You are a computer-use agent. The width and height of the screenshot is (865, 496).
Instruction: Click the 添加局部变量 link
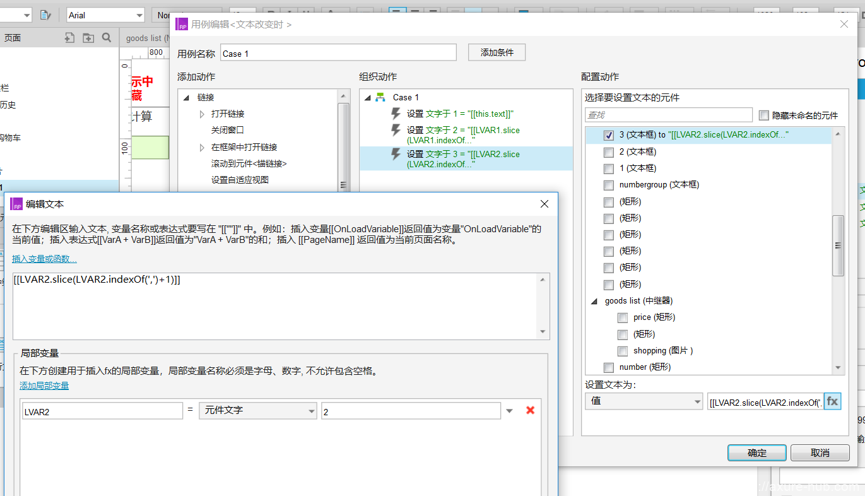click(x=44, y=386)
